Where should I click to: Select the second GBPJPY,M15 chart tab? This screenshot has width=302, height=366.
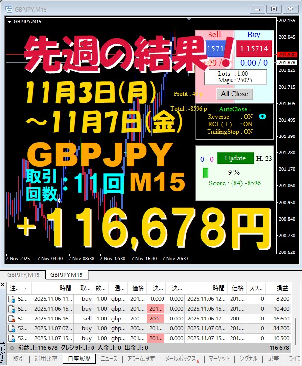pyautogui.click(x=67, y=274)
